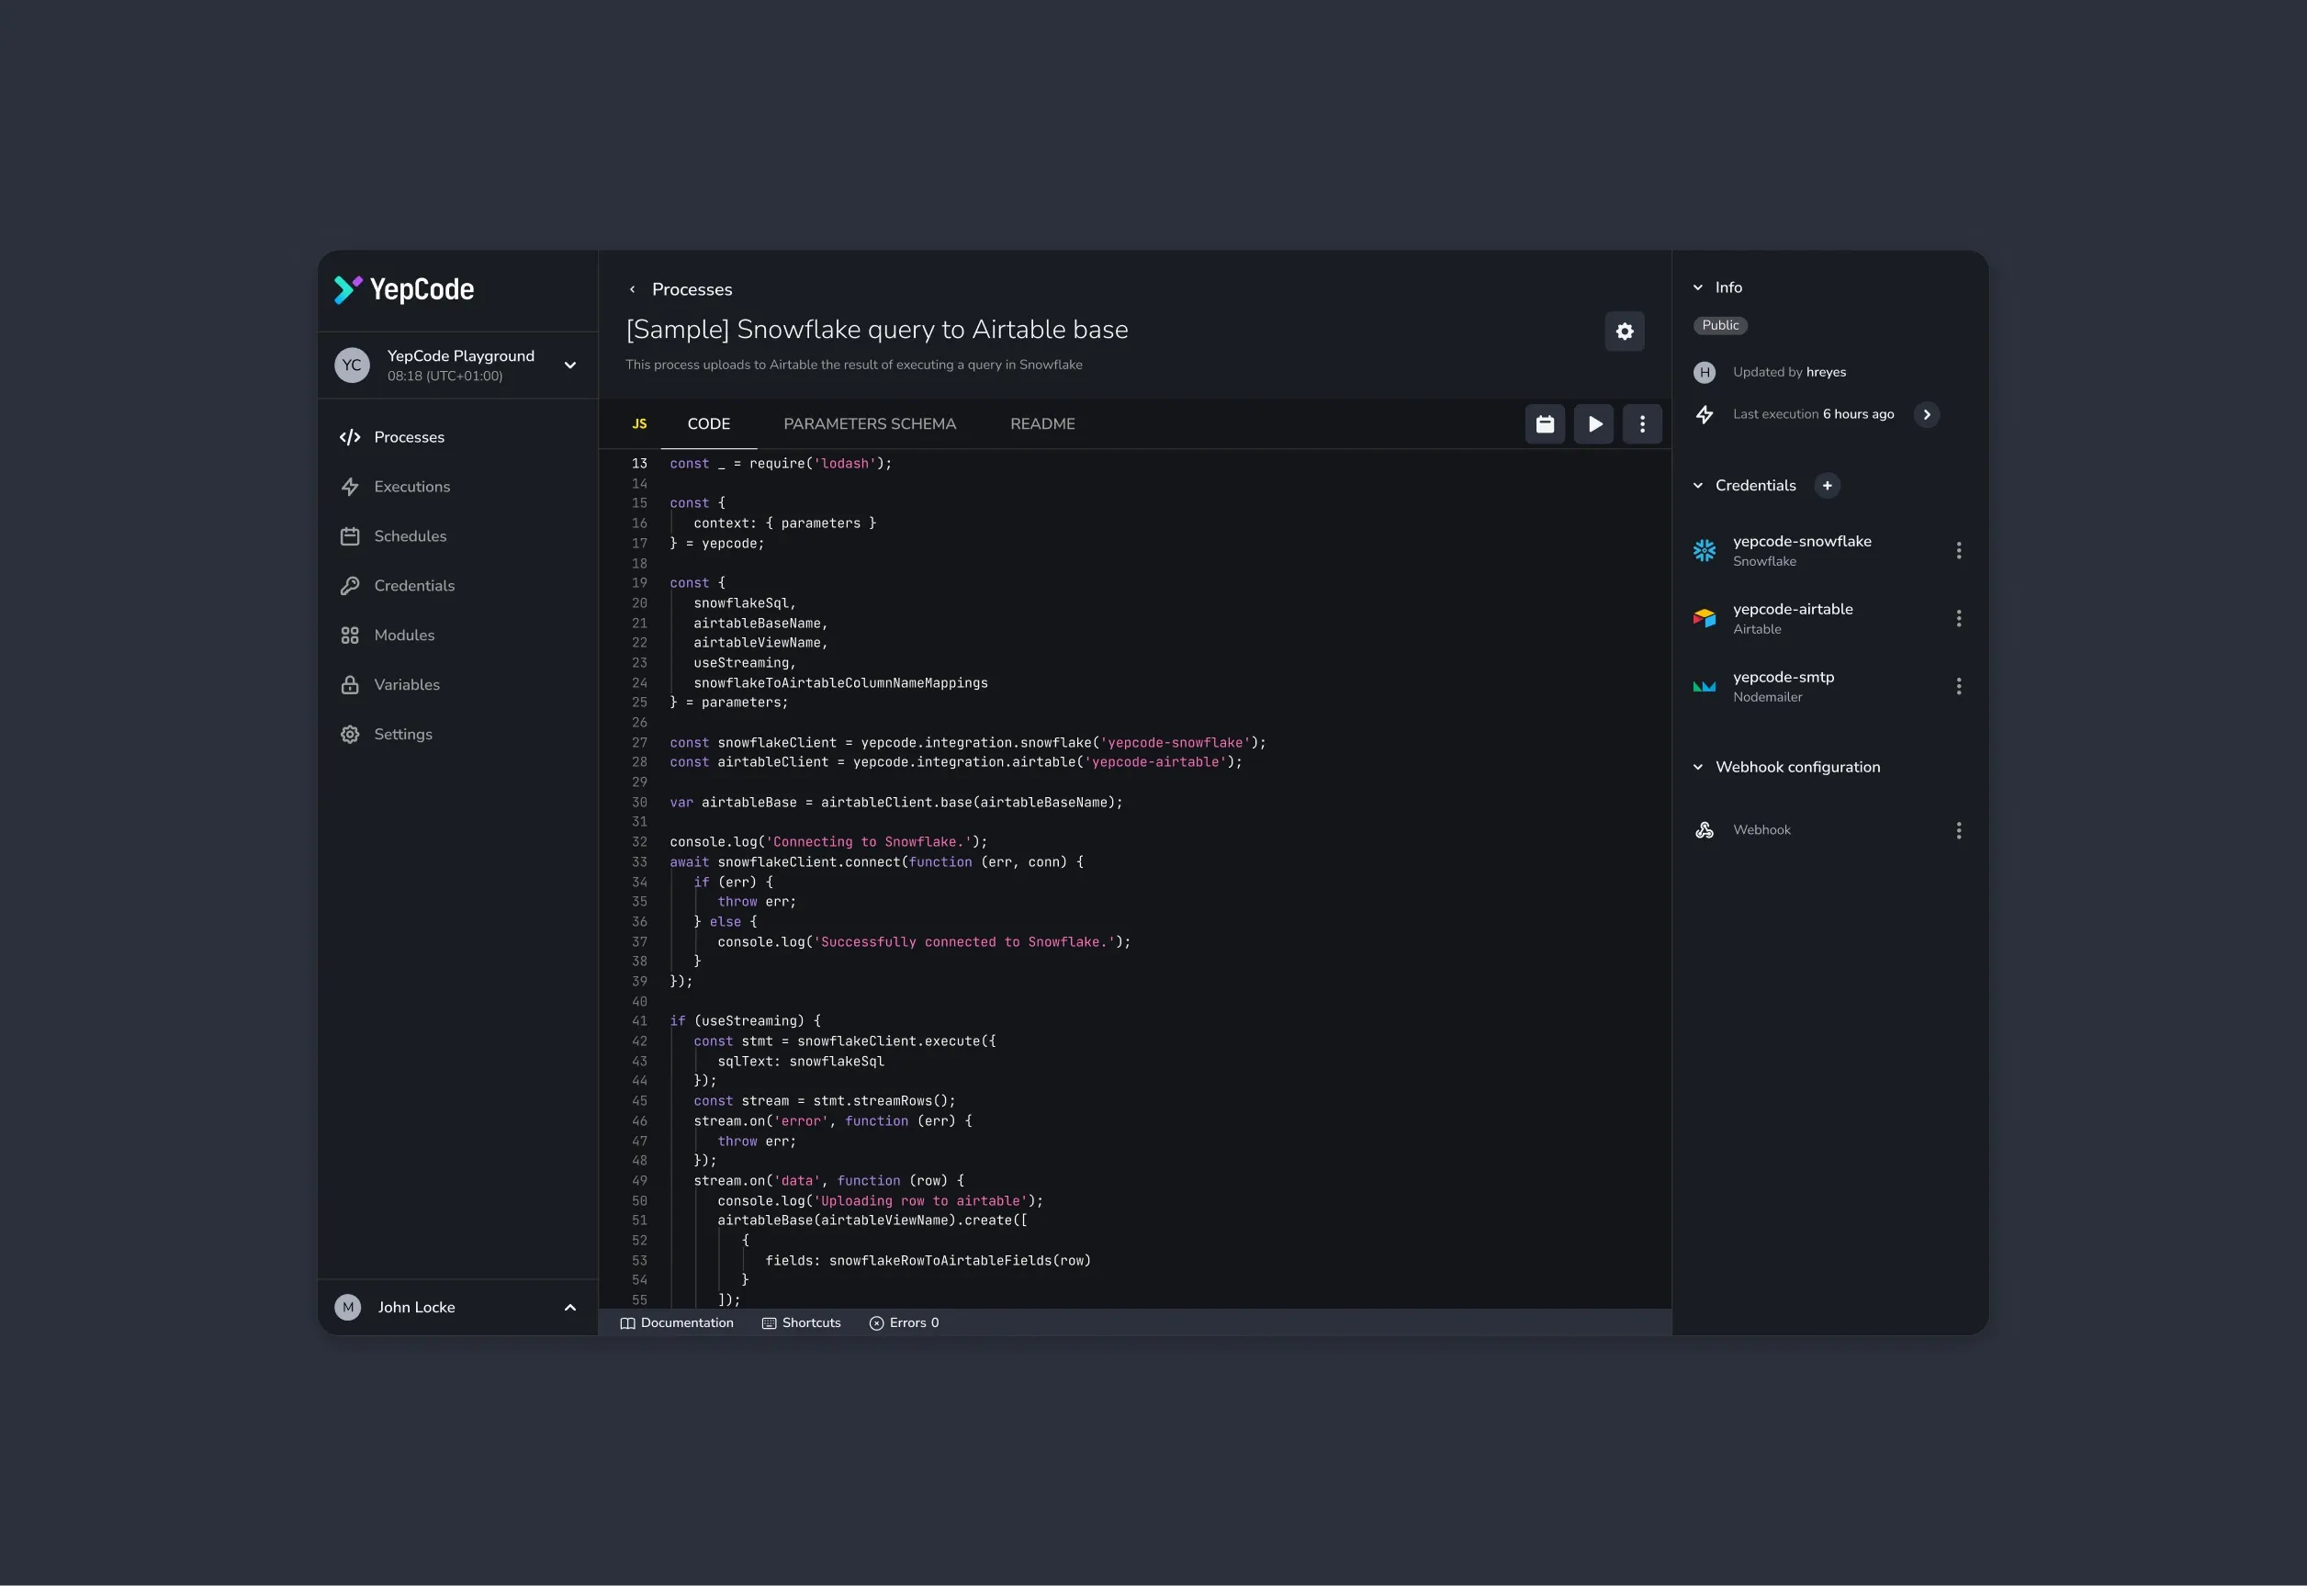View last execution details arrow
2307x1586 pixels.
[1926, 414]
